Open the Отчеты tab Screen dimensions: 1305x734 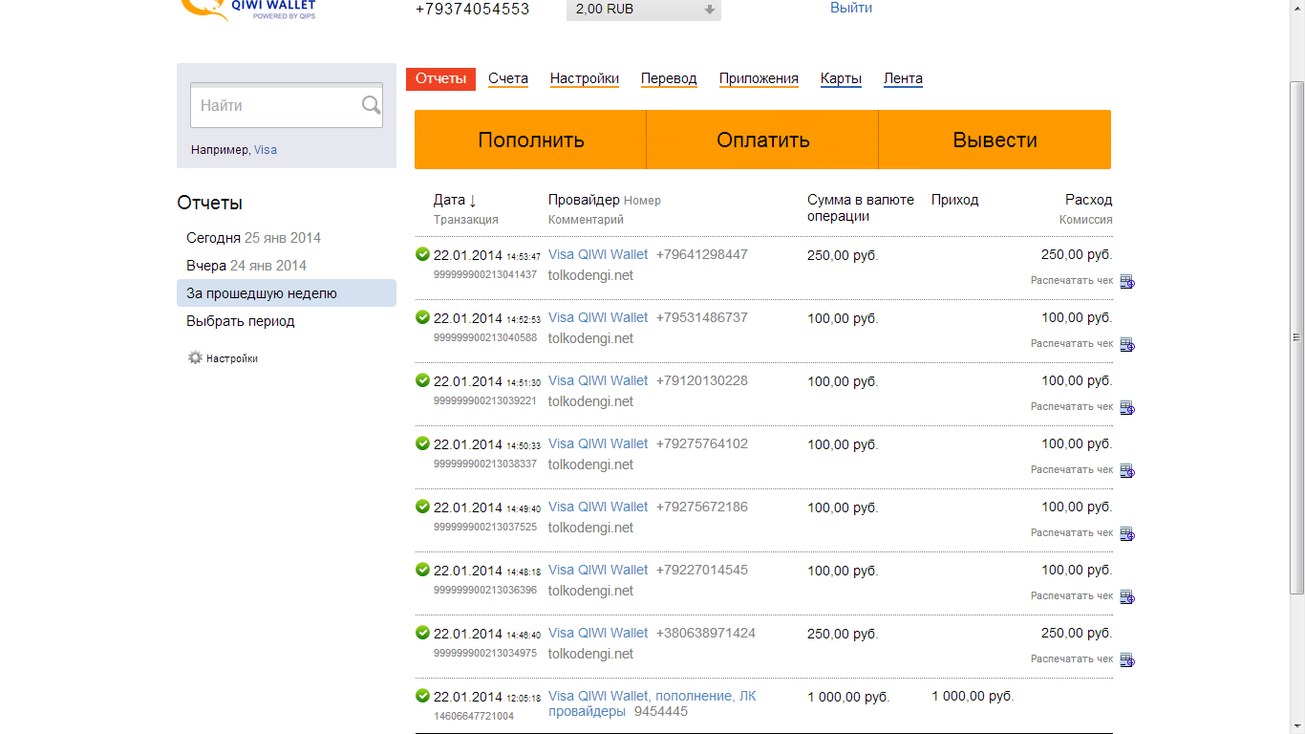(x=440, y=78)
